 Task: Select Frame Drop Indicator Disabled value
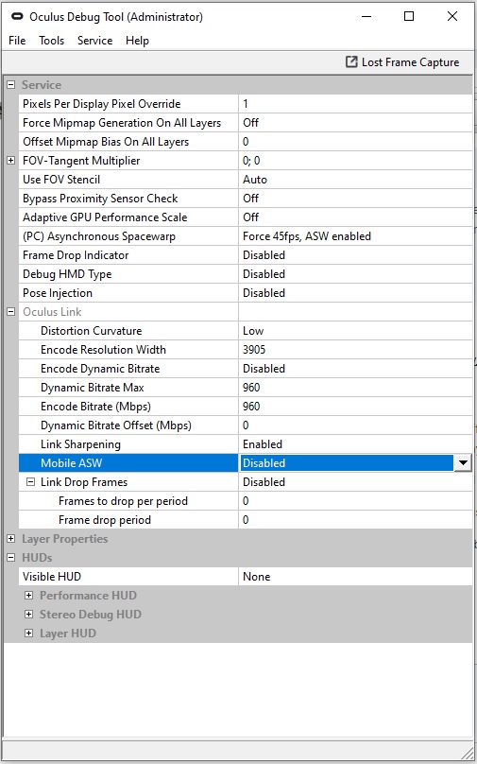point(355,255)
